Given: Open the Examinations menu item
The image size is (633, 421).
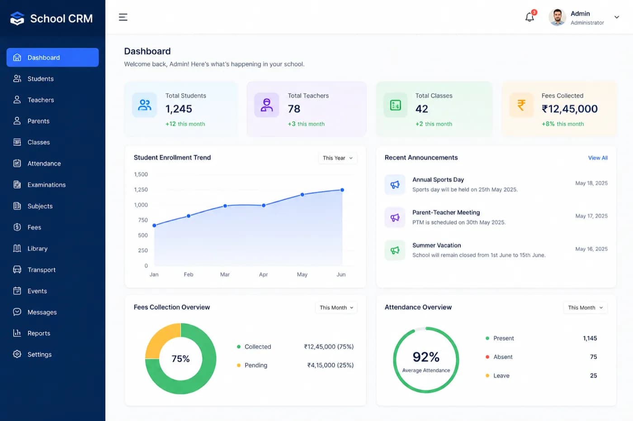Looking at the screenshot, I should [x=52, y=185].
